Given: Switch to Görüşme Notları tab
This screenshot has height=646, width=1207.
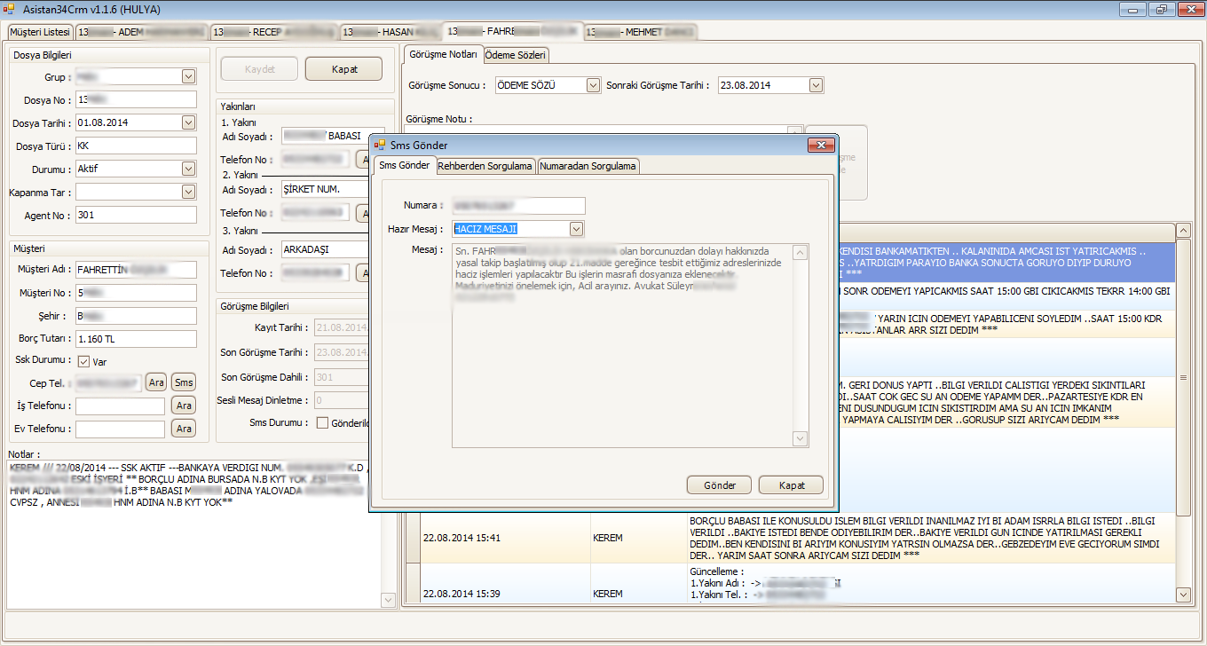Looking at the screenshot, I should click(443, 53).
